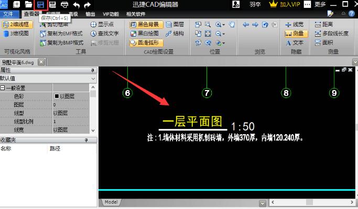Viewport: 358px width, 209px height.
Task: Switch to the 输出 ribbon tab
Action: [90, 14]
